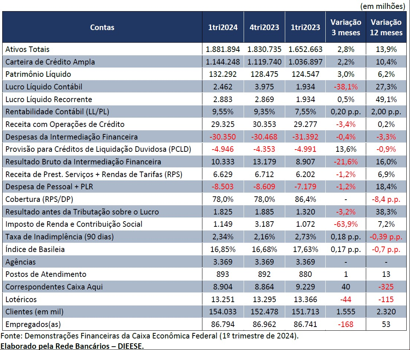
Task: Click the 13,6% variation cell
Action: pos(346,149)
